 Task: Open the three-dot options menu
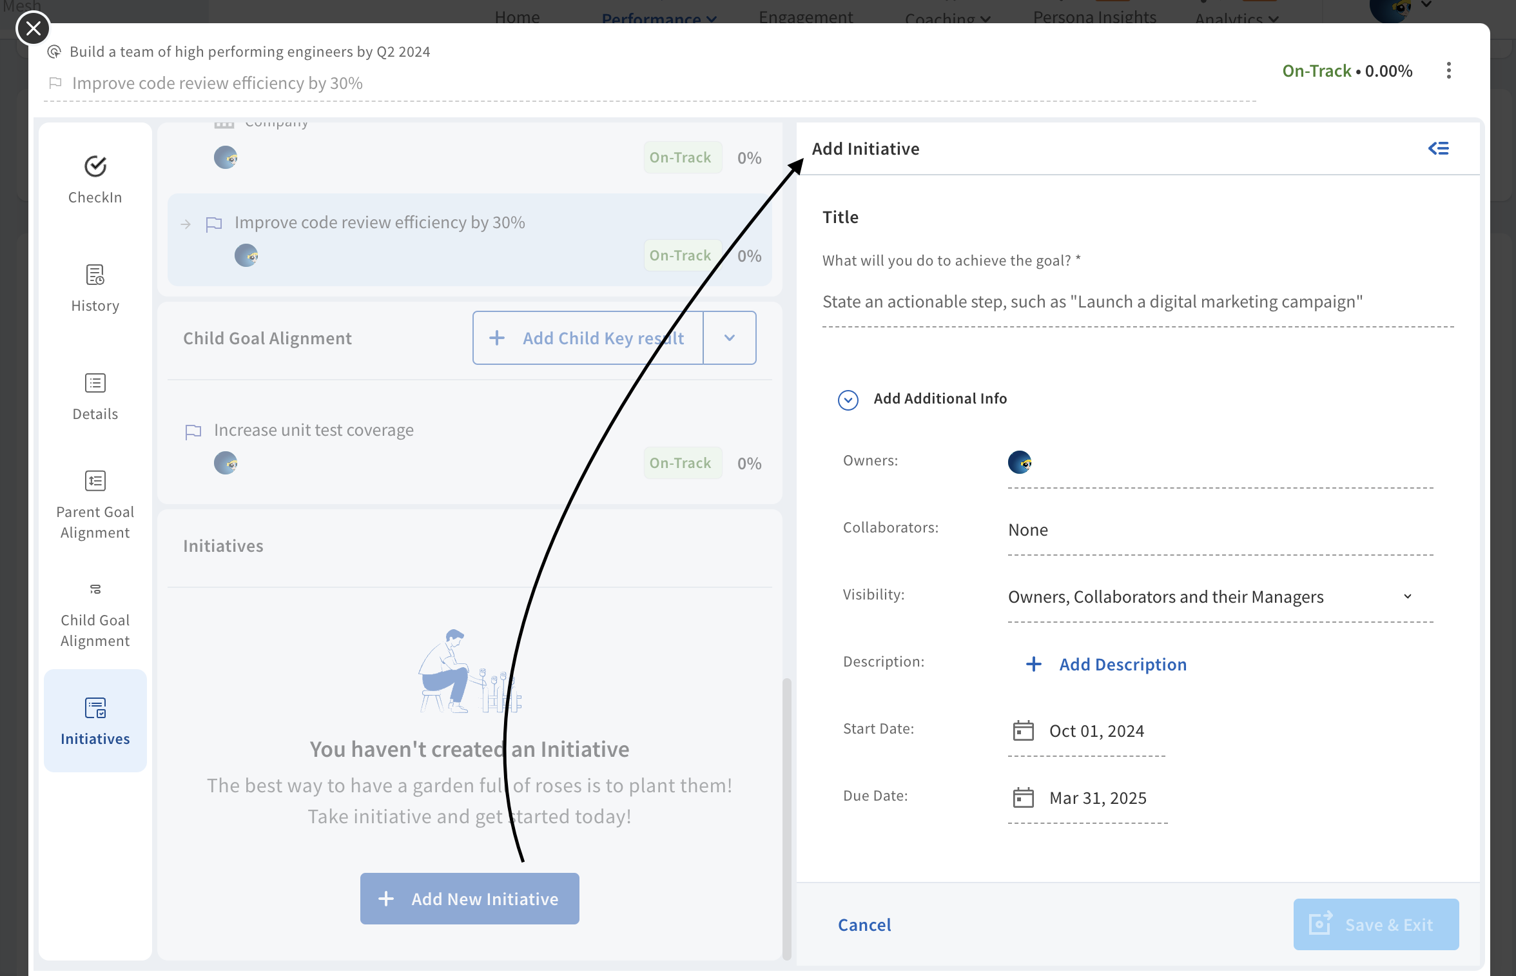pyautogui.click(x=1449, y=71)
